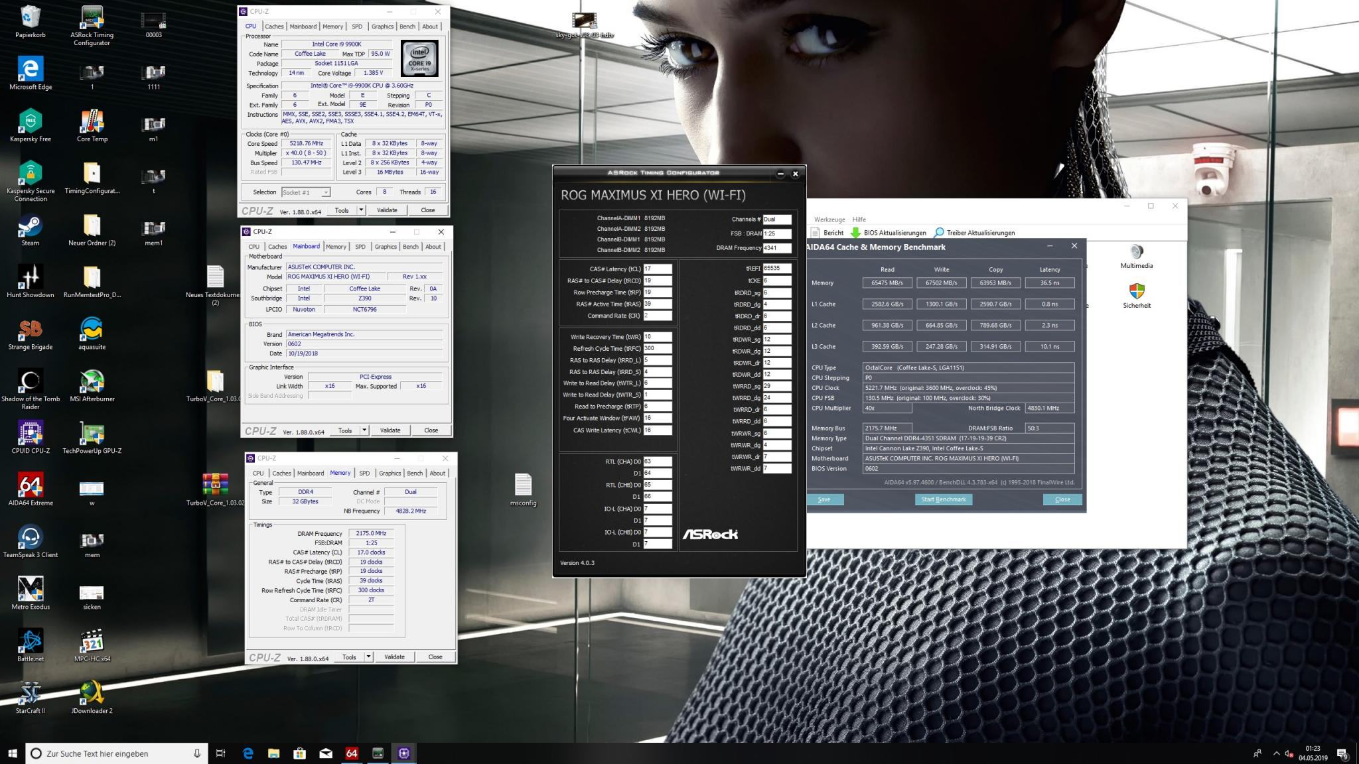Open Tools dropdown arrow in Memory CPU-Z window
The width and height of the screenshot is (1359, 764).
tap(368, 657)
